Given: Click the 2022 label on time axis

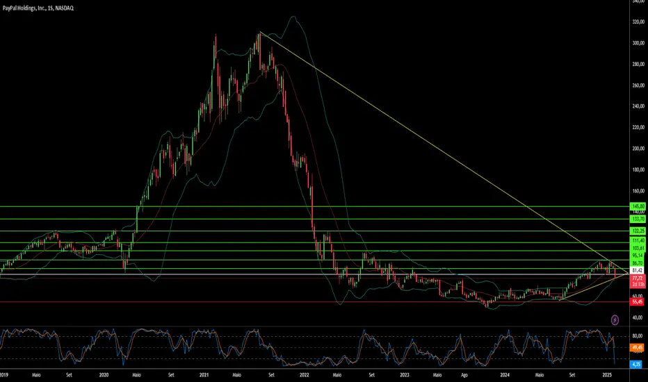Looking at the screenshot, I should pyautogui.click(x=304, y=375).
